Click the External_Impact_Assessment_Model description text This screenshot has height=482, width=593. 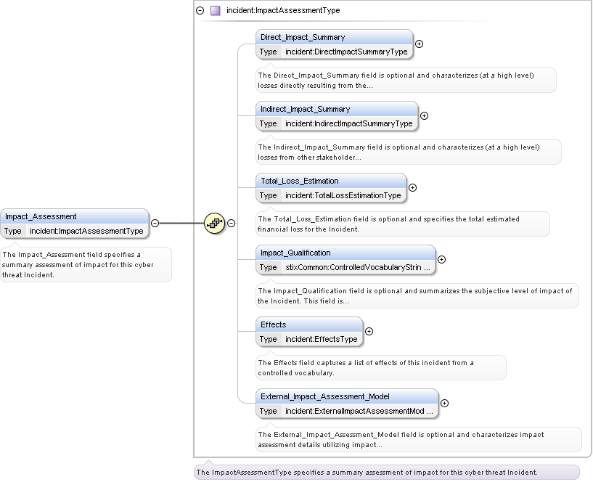[401, 439]
